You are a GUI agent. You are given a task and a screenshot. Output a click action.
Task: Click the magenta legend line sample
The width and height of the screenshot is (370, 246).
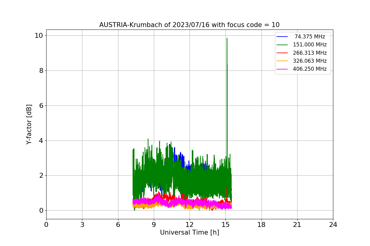click(x=282, y=69)
